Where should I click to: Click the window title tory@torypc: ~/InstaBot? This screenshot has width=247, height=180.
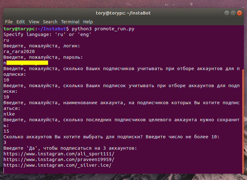tap(123, 13)
